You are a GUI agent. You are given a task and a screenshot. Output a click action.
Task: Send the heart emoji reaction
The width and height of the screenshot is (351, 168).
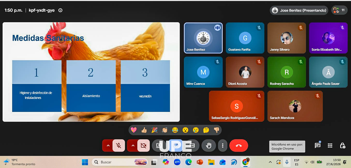point(133,130)
